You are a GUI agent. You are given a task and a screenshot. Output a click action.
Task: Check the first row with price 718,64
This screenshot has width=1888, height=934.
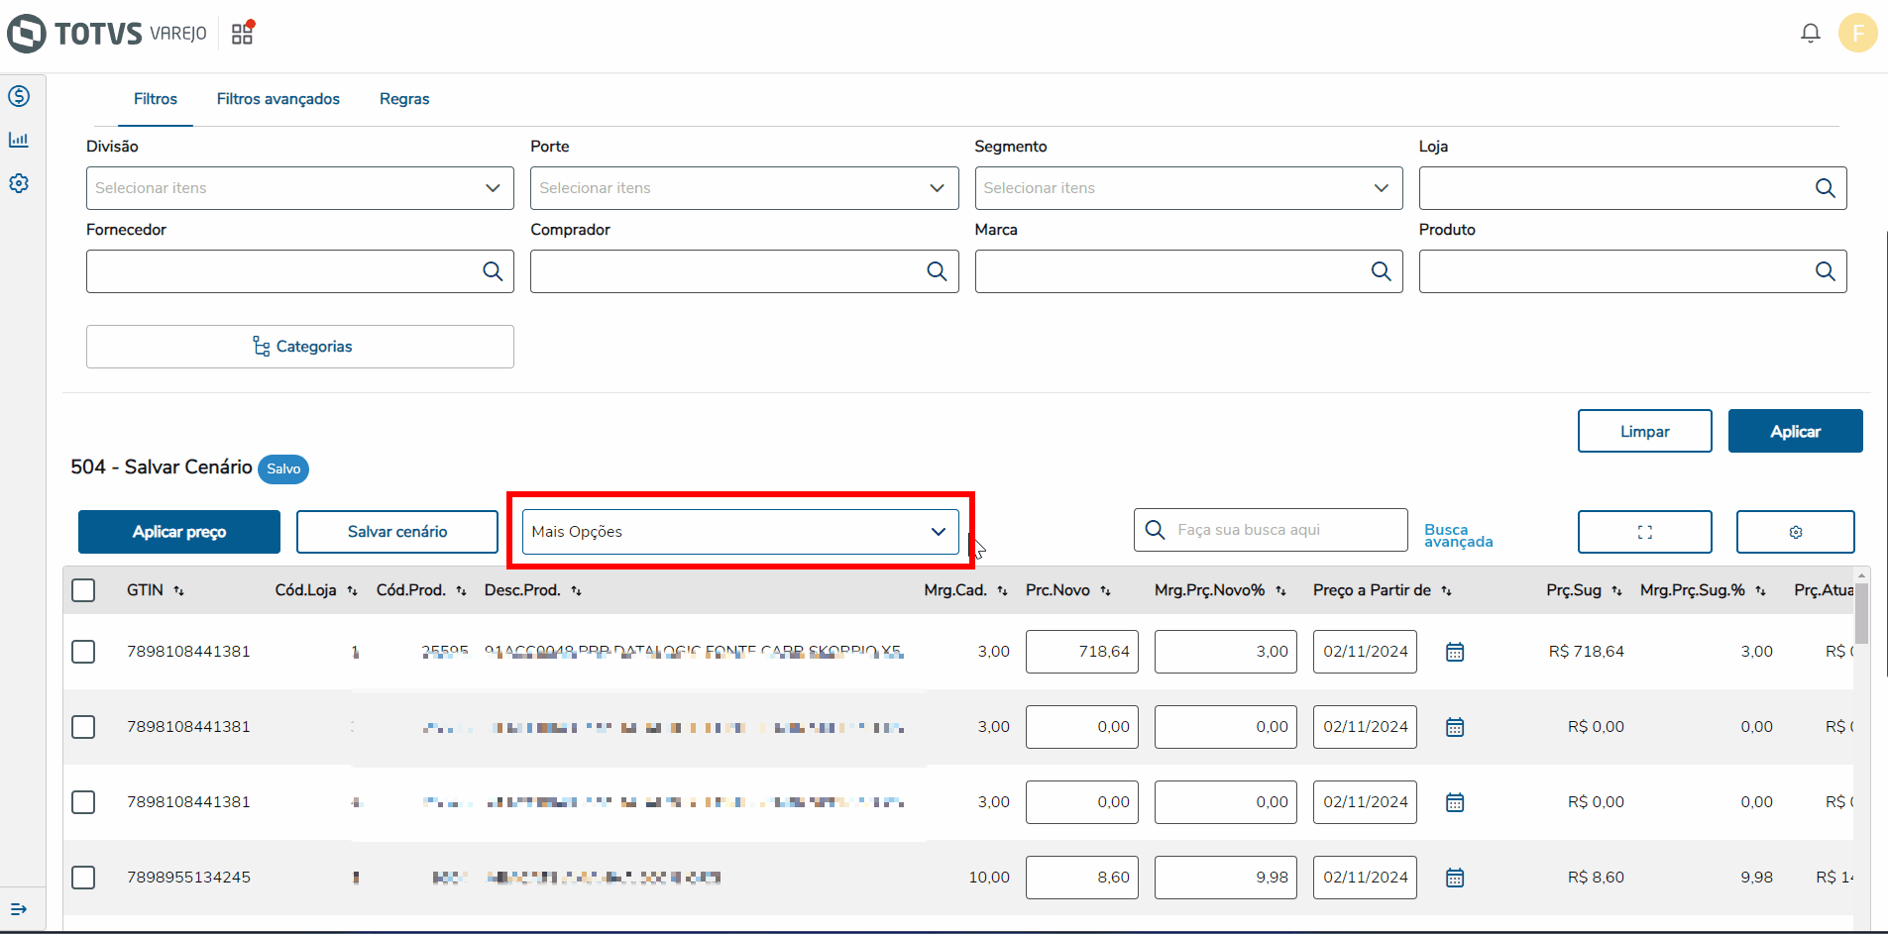click(84, 652)
